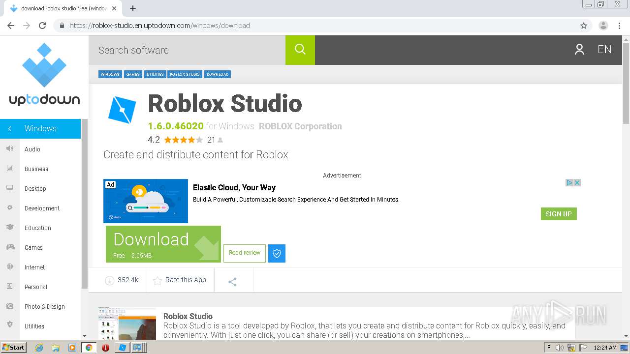Select the Utilities breadcrumb tag
The height and width of the screenshot is (354, 630).
point(155,74)
